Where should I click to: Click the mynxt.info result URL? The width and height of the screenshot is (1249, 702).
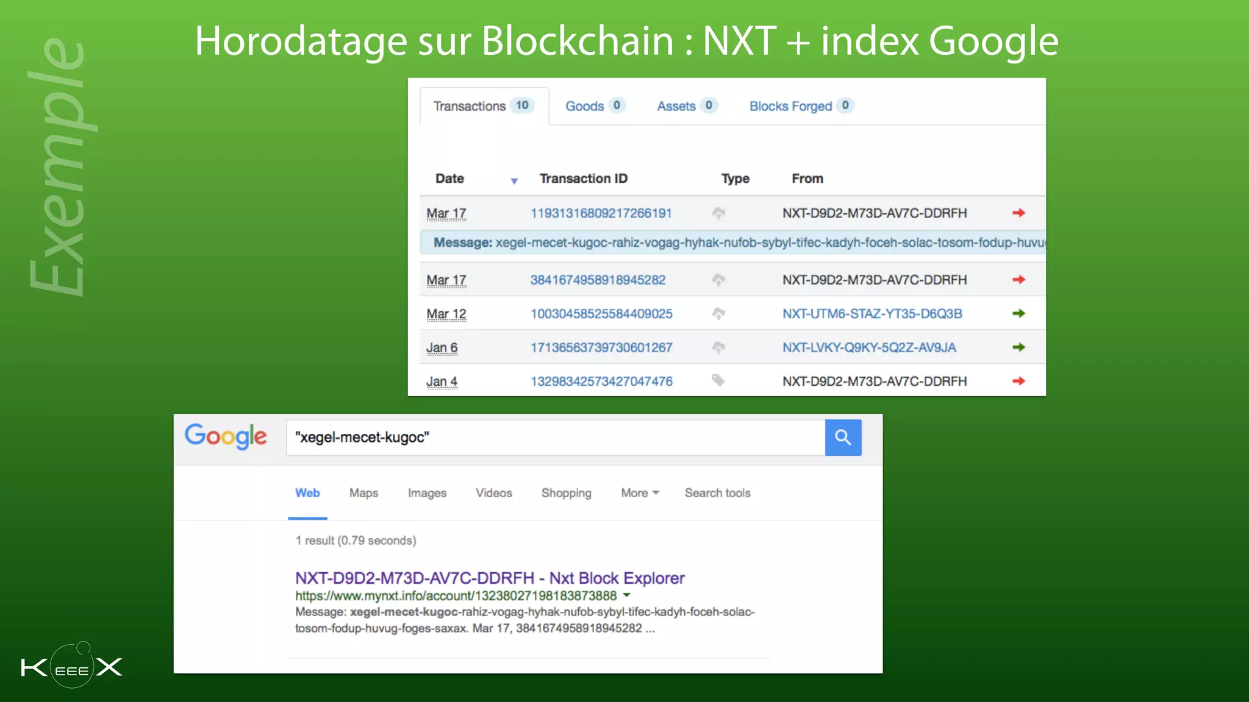456,595
